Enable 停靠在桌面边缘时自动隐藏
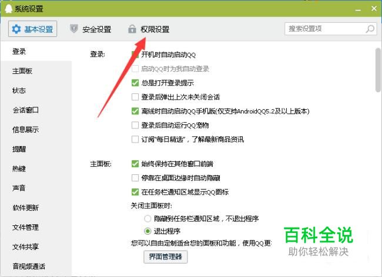The height and width of the screenshot is (277, 382). [x=135, y=178]
